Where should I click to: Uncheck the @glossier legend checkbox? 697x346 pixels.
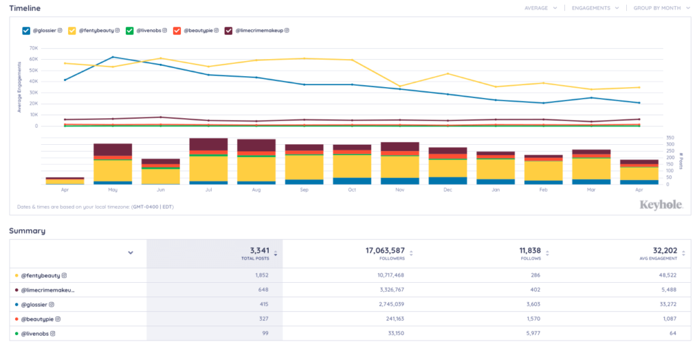tap(26, 31)
